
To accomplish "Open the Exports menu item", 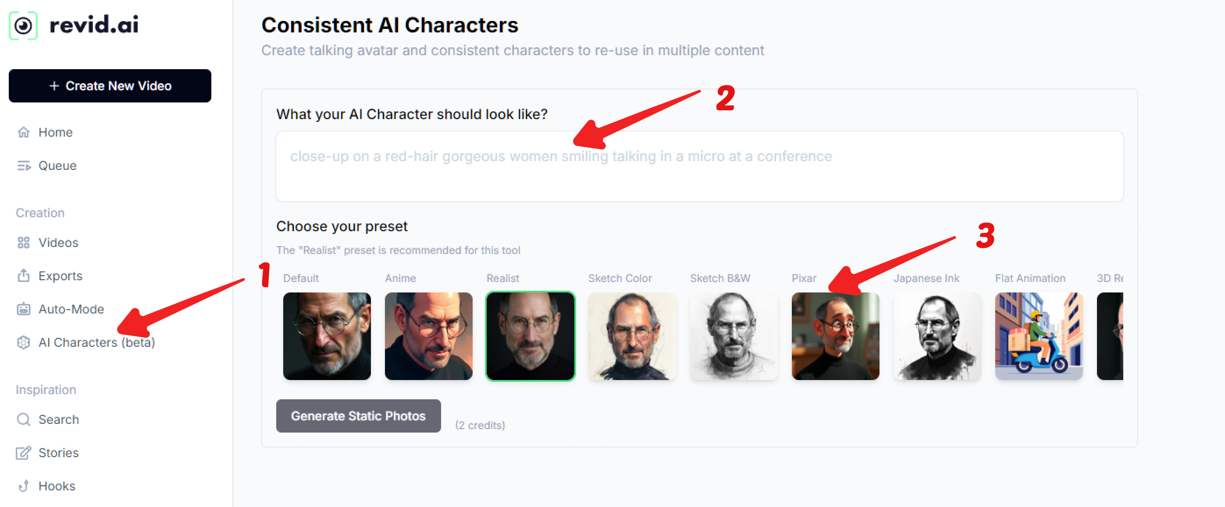I will pos(60,276).
